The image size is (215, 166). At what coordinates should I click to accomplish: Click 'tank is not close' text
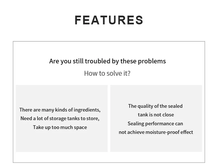[156, 115]
